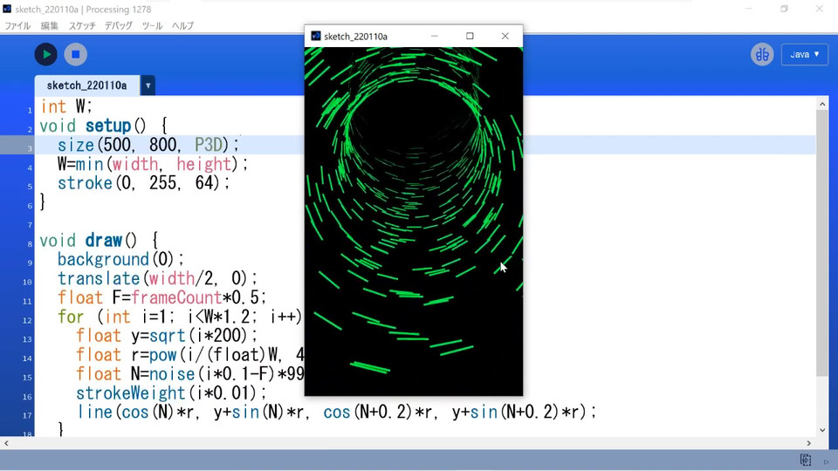The height and width of the screenshot is (471, 838).
Task: Click line number 3 in the gutter
Action: [x=30, y=148]
